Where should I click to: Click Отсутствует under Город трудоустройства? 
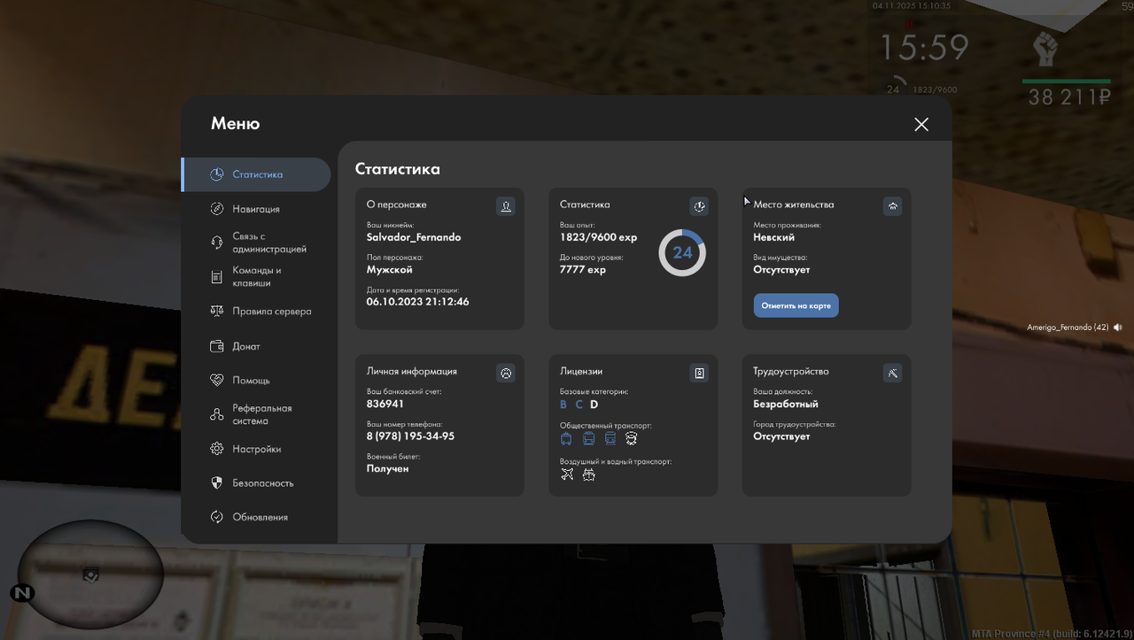click(x=781, y=436)
